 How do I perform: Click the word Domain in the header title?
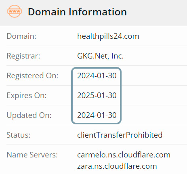47,12
